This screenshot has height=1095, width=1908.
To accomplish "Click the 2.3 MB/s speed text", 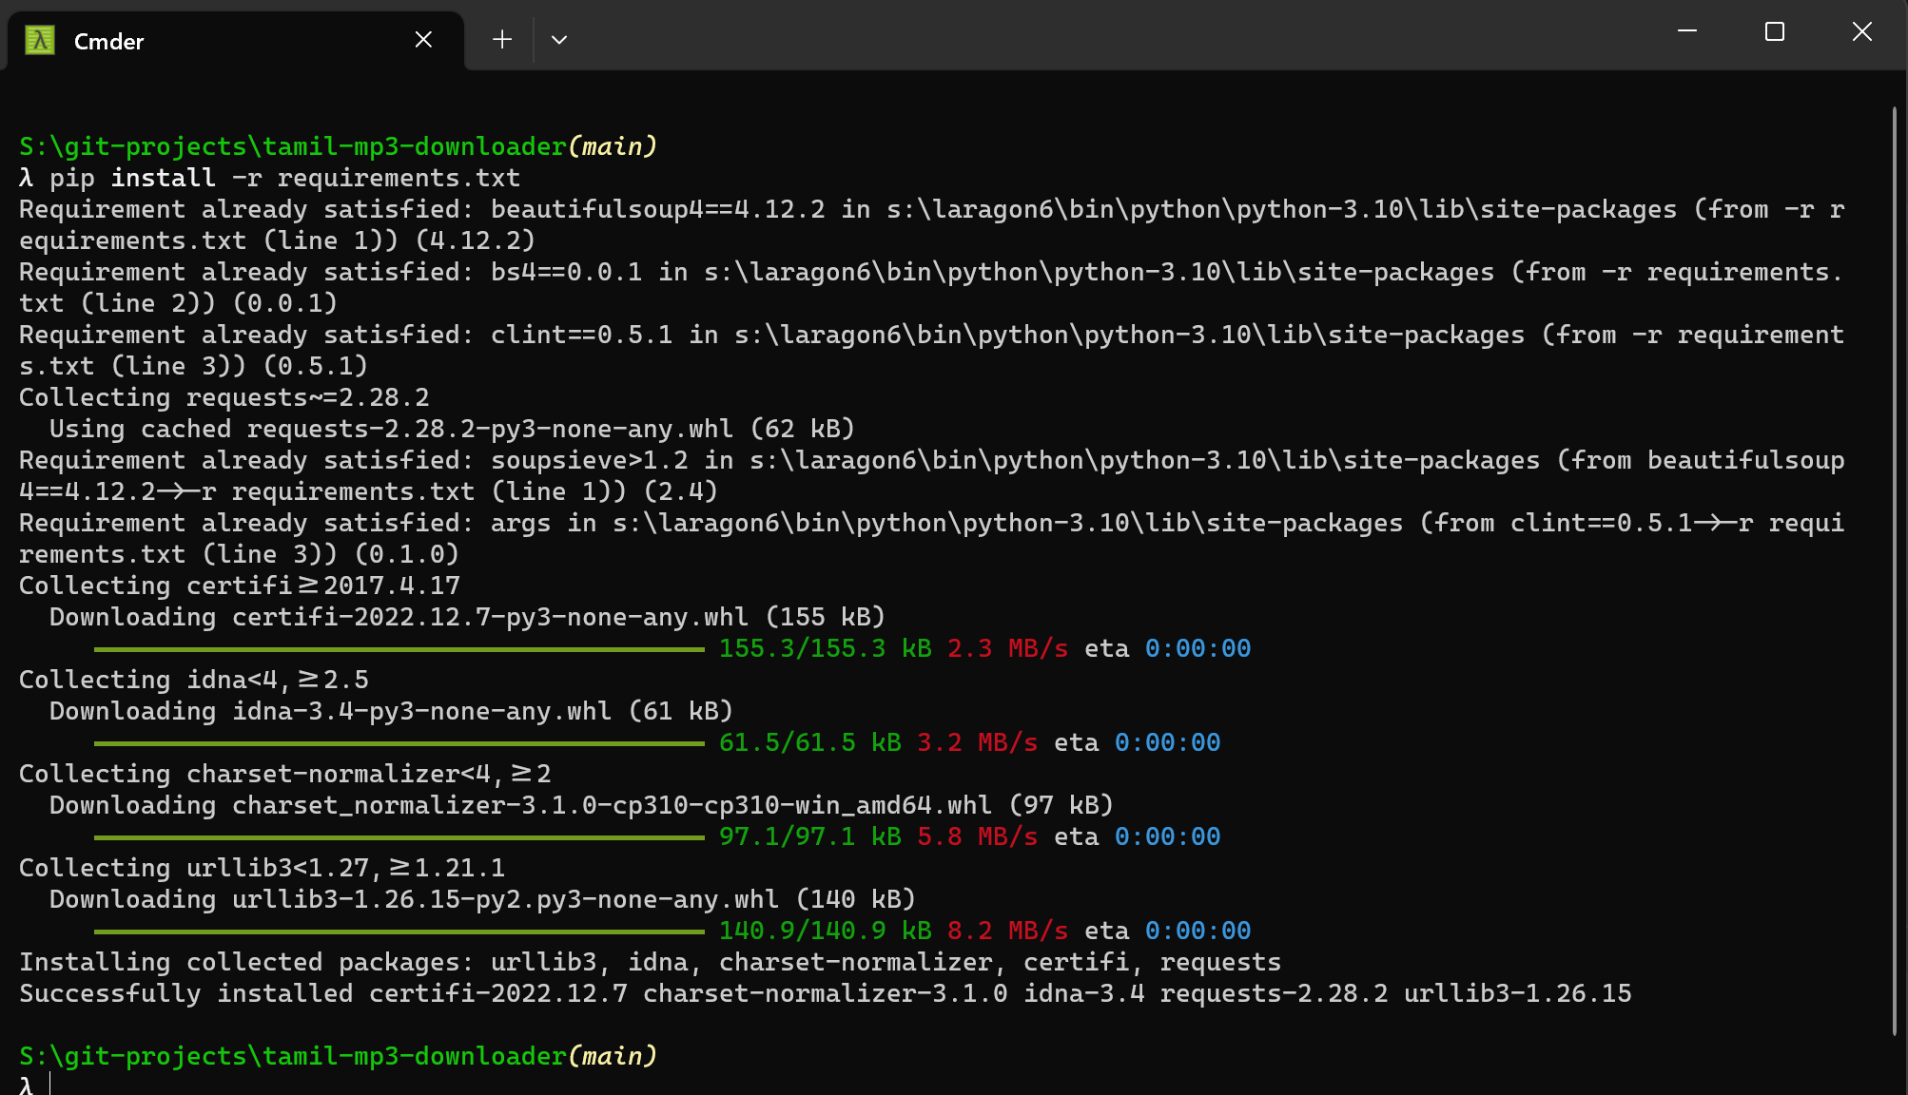I will [x=1006, y=648].
